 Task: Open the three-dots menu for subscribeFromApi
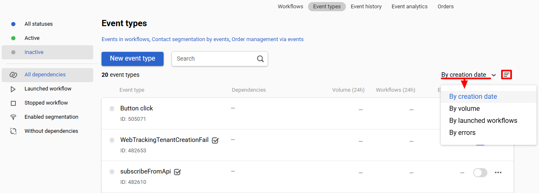[498, 173]
